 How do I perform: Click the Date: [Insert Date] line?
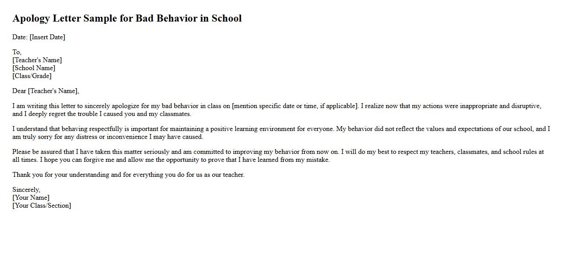click(39, 37)
